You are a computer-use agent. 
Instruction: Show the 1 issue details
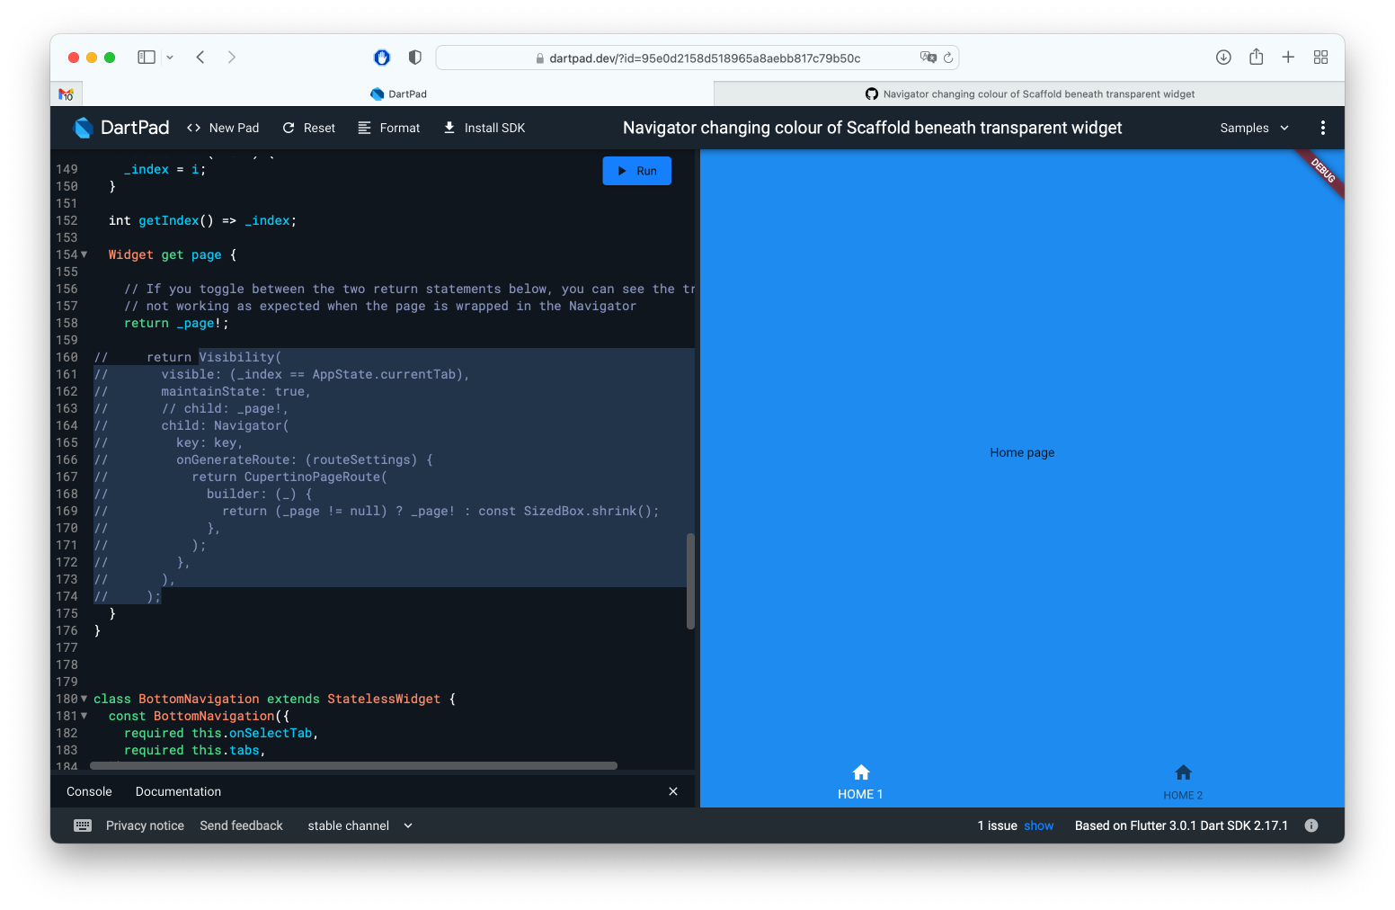[x=1038, y=825]
